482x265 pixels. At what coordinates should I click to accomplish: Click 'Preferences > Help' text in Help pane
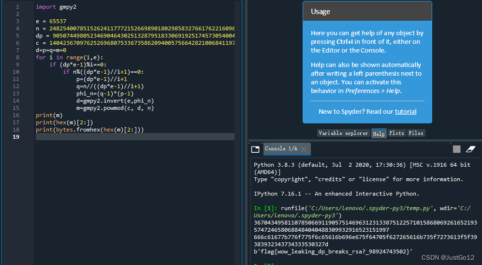point(373,91)
